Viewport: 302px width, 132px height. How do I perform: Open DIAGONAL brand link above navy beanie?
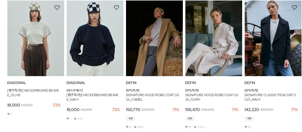click(x=76, y=83)
